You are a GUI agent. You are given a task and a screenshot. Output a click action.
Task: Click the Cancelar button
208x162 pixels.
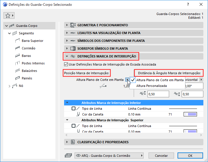[161, 156]
